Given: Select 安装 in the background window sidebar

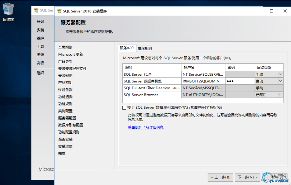Looking at the screenshot, I should coord(40,30).
